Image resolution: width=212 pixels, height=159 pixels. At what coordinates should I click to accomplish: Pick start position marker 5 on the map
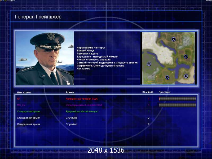[149, 64]
